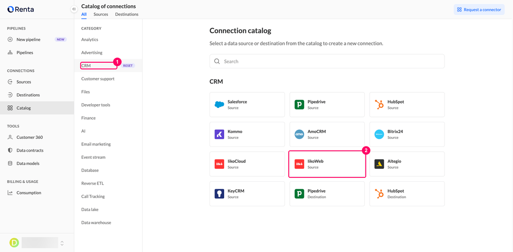The width and height of the screenshot is (513, 252).
Task: Select the Data lake category
Action: 90,210
